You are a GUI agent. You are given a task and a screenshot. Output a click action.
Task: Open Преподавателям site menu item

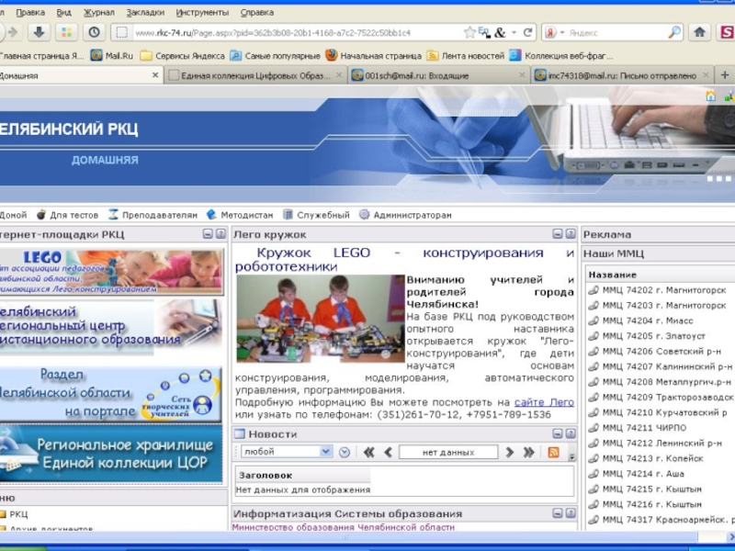pos(153,215)
